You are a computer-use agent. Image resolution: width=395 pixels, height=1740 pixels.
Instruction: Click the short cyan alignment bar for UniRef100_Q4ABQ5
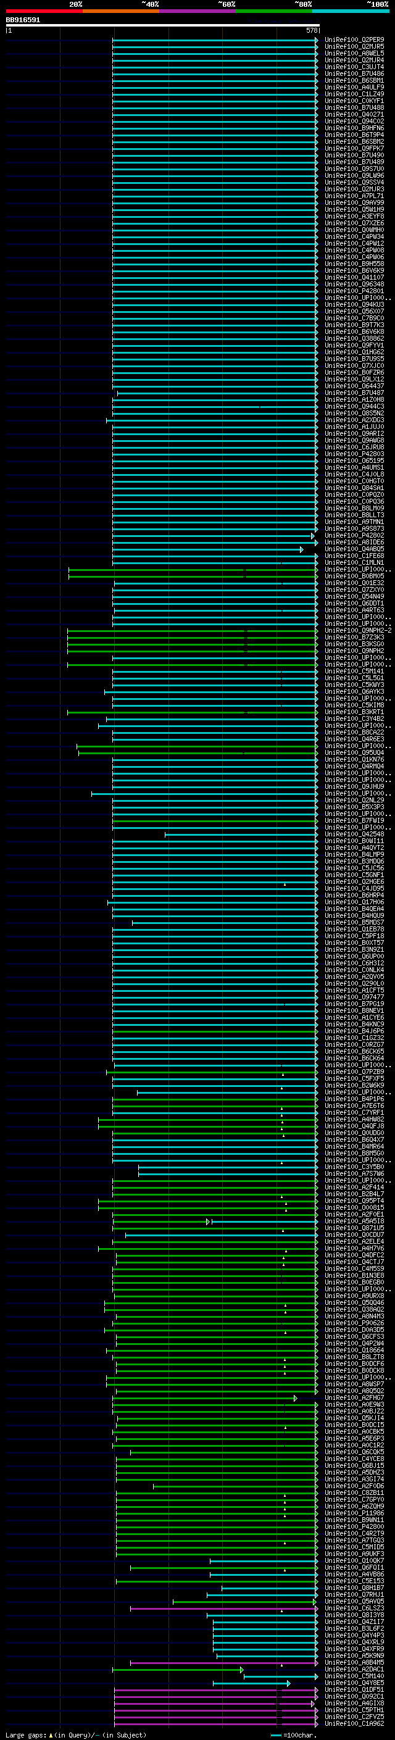[207, 549]
